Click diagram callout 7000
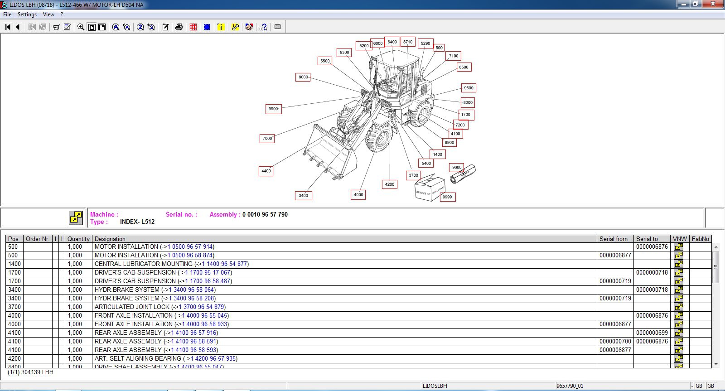The image size is (725, 391). coord(267,139)
